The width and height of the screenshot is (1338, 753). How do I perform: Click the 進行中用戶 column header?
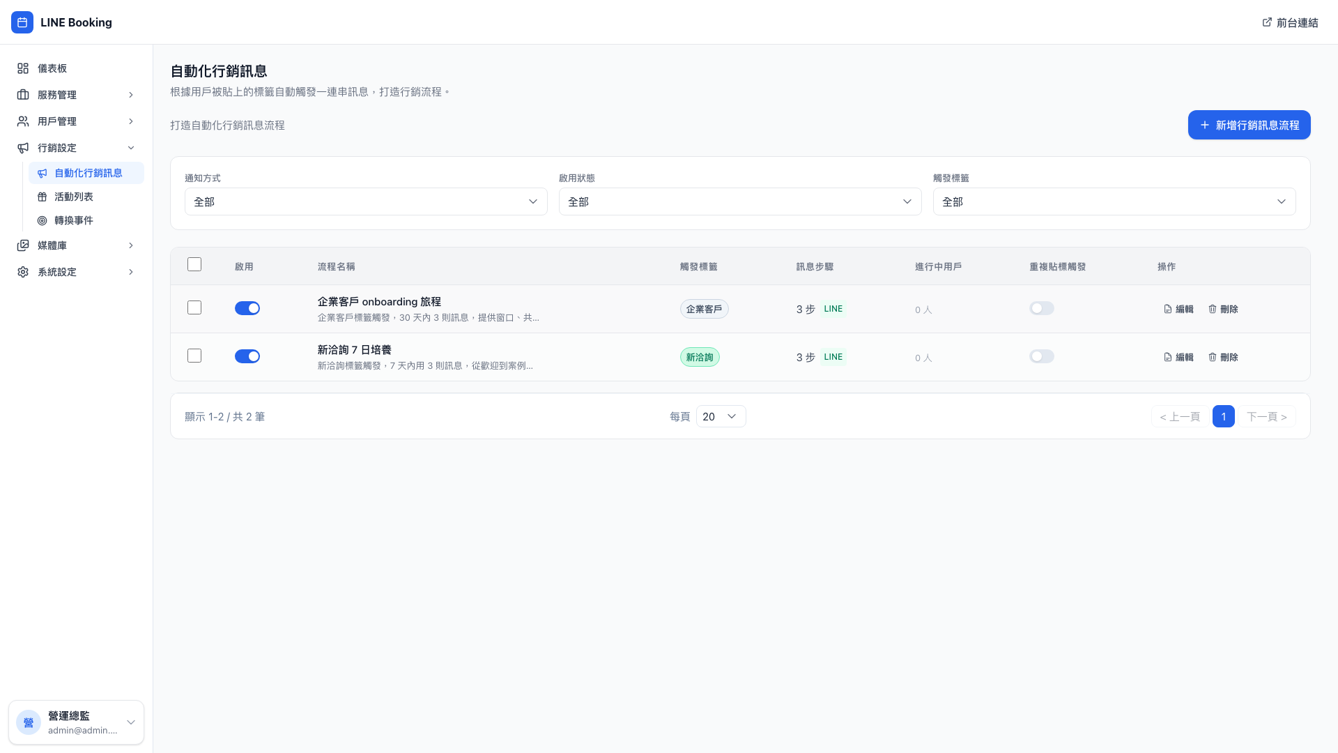point(939,266)
